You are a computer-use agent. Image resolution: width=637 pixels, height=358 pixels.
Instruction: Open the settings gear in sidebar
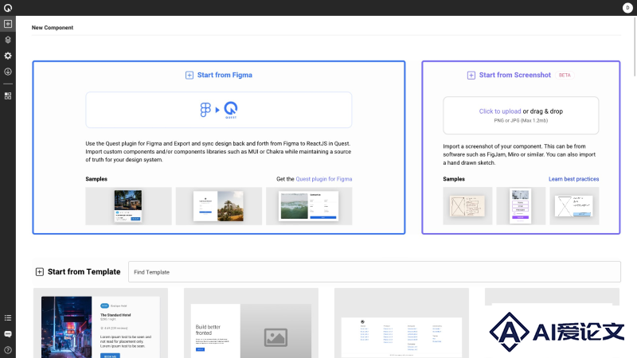click(x=8, y=56)
